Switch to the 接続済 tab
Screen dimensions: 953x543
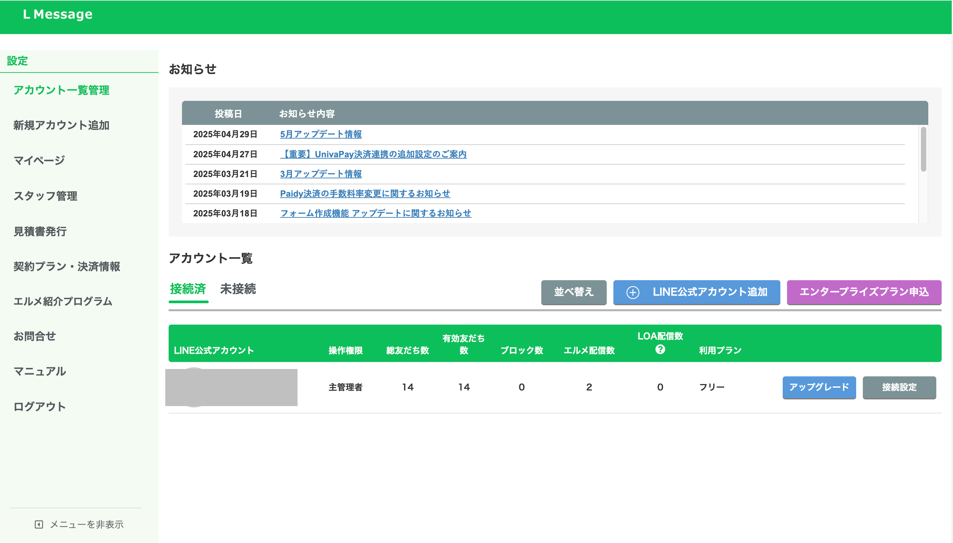(x=188, y=289)
